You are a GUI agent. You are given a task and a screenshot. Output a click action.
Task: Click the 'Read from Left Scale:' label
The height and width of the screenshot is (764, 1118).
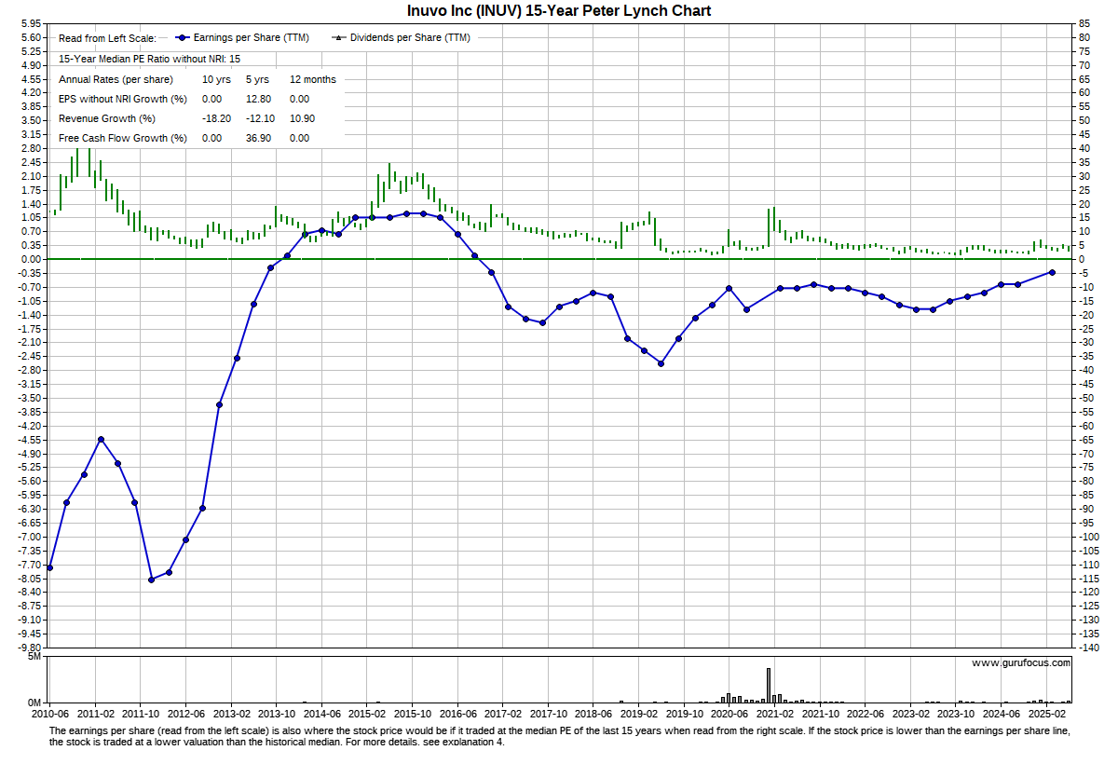(x=107, y=38)
